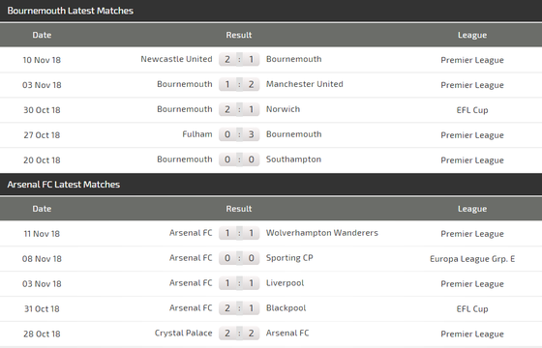Open the Crystal Palace team link
Screen dimensions: 542x348
click(183, 333)
